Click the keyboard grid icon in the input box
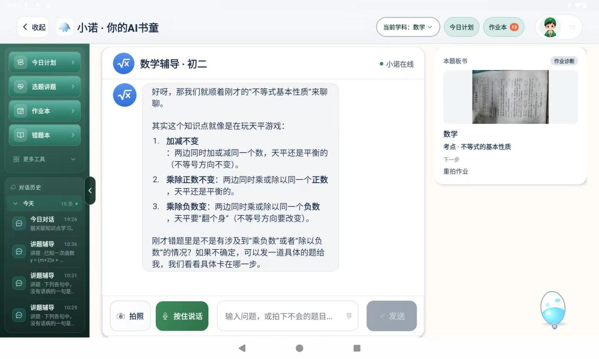599x359 pixels. 349,316
